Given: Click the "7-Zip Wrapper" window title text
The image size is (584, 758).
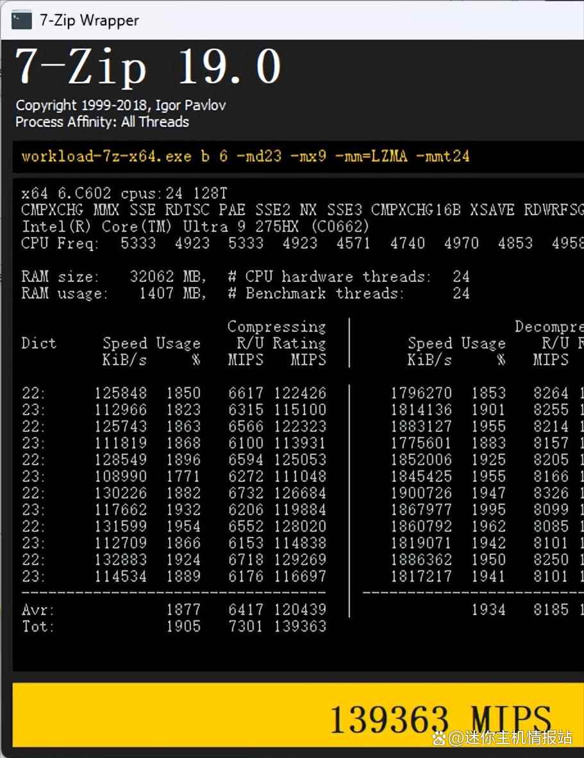Looking at the screenshot, I should (89, 21).
